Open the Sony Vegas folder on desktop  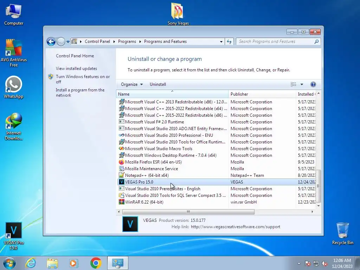pos(178,14)
